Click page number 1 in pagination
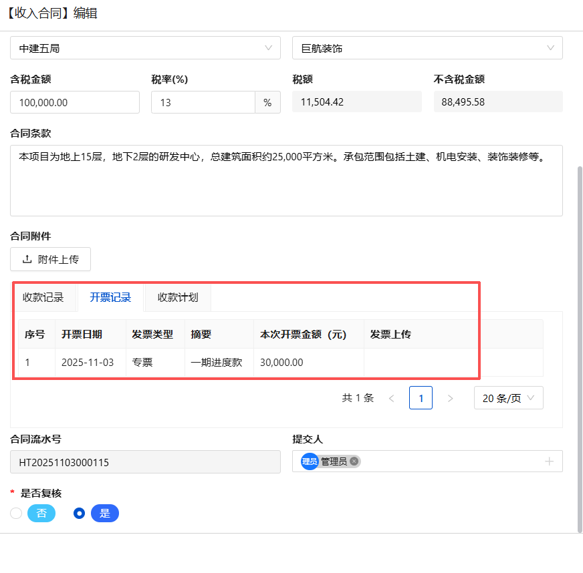The image size is (583, 573). point(421,397)
